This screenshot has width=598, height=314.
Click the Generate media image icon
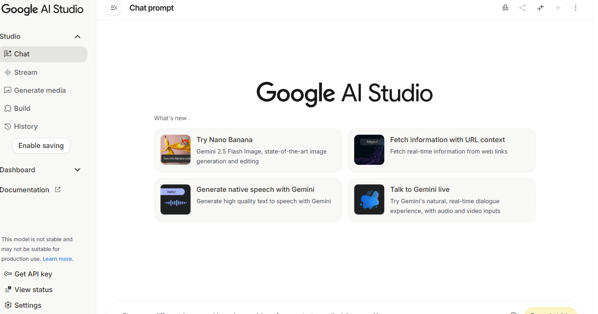coord(7,90)
